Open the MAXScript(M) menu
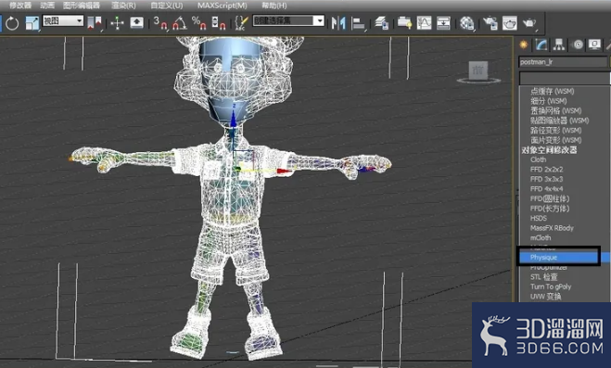 point(223,6)
